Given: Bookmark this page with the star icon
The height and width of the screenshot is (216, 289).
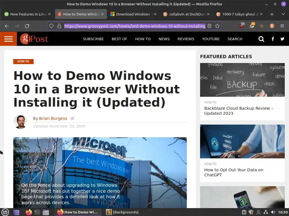Looking at the screenshot, I should pos(217,26).
